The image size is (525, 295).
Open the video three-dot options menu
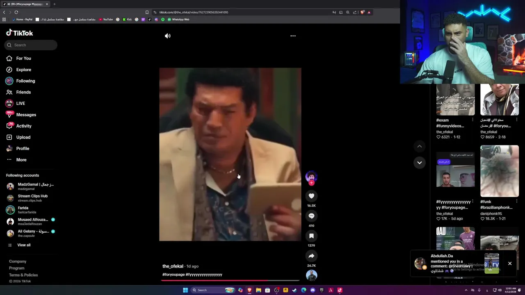pyautogui.click(x=293, y=36)
